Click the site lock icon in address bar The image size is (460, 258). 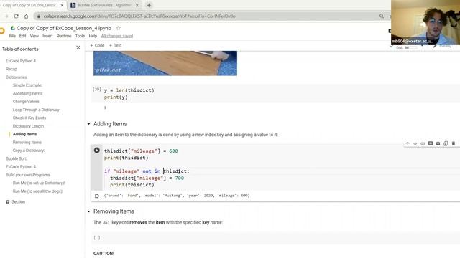point(38,16)
